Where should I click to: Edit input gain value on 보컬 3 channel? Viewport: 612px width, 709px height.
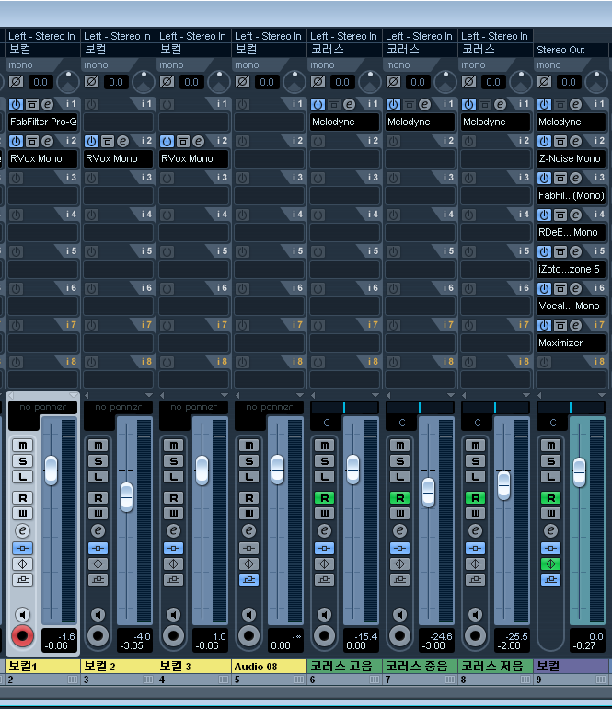191,82
